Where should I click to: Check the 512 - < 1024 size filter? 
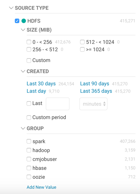pos(82,42)
